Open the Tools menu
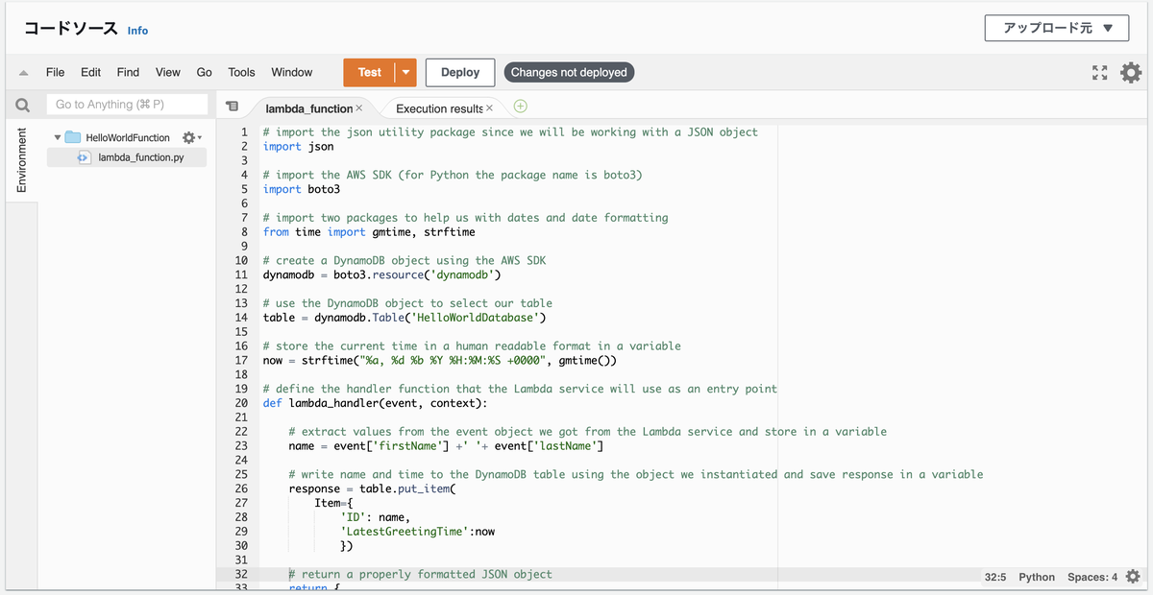The width and height of the screenshot is (1153, 595). pos(241,73)
